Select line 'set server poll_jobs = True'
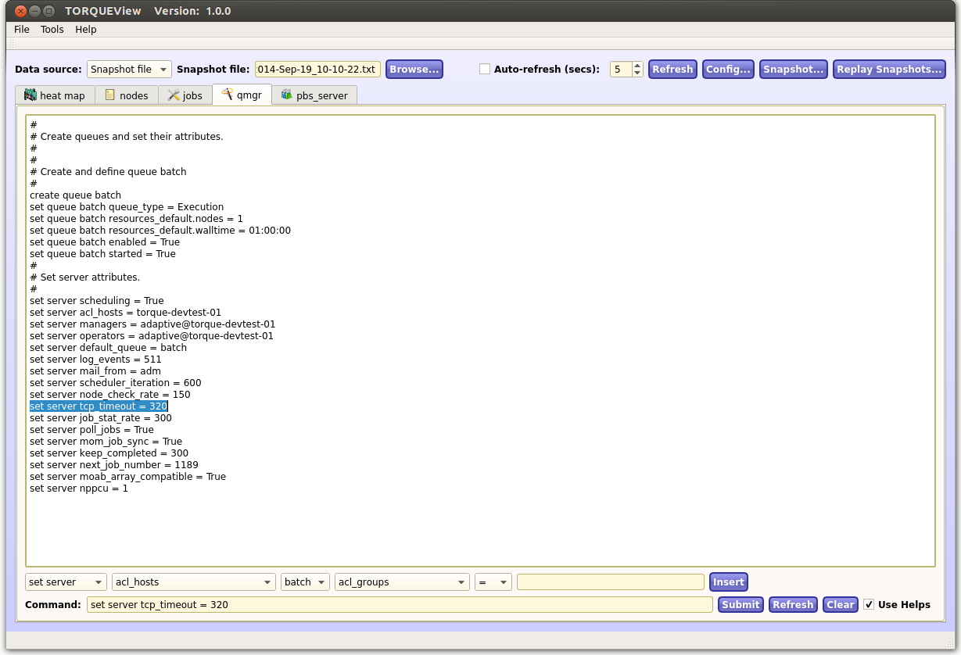 91,430
